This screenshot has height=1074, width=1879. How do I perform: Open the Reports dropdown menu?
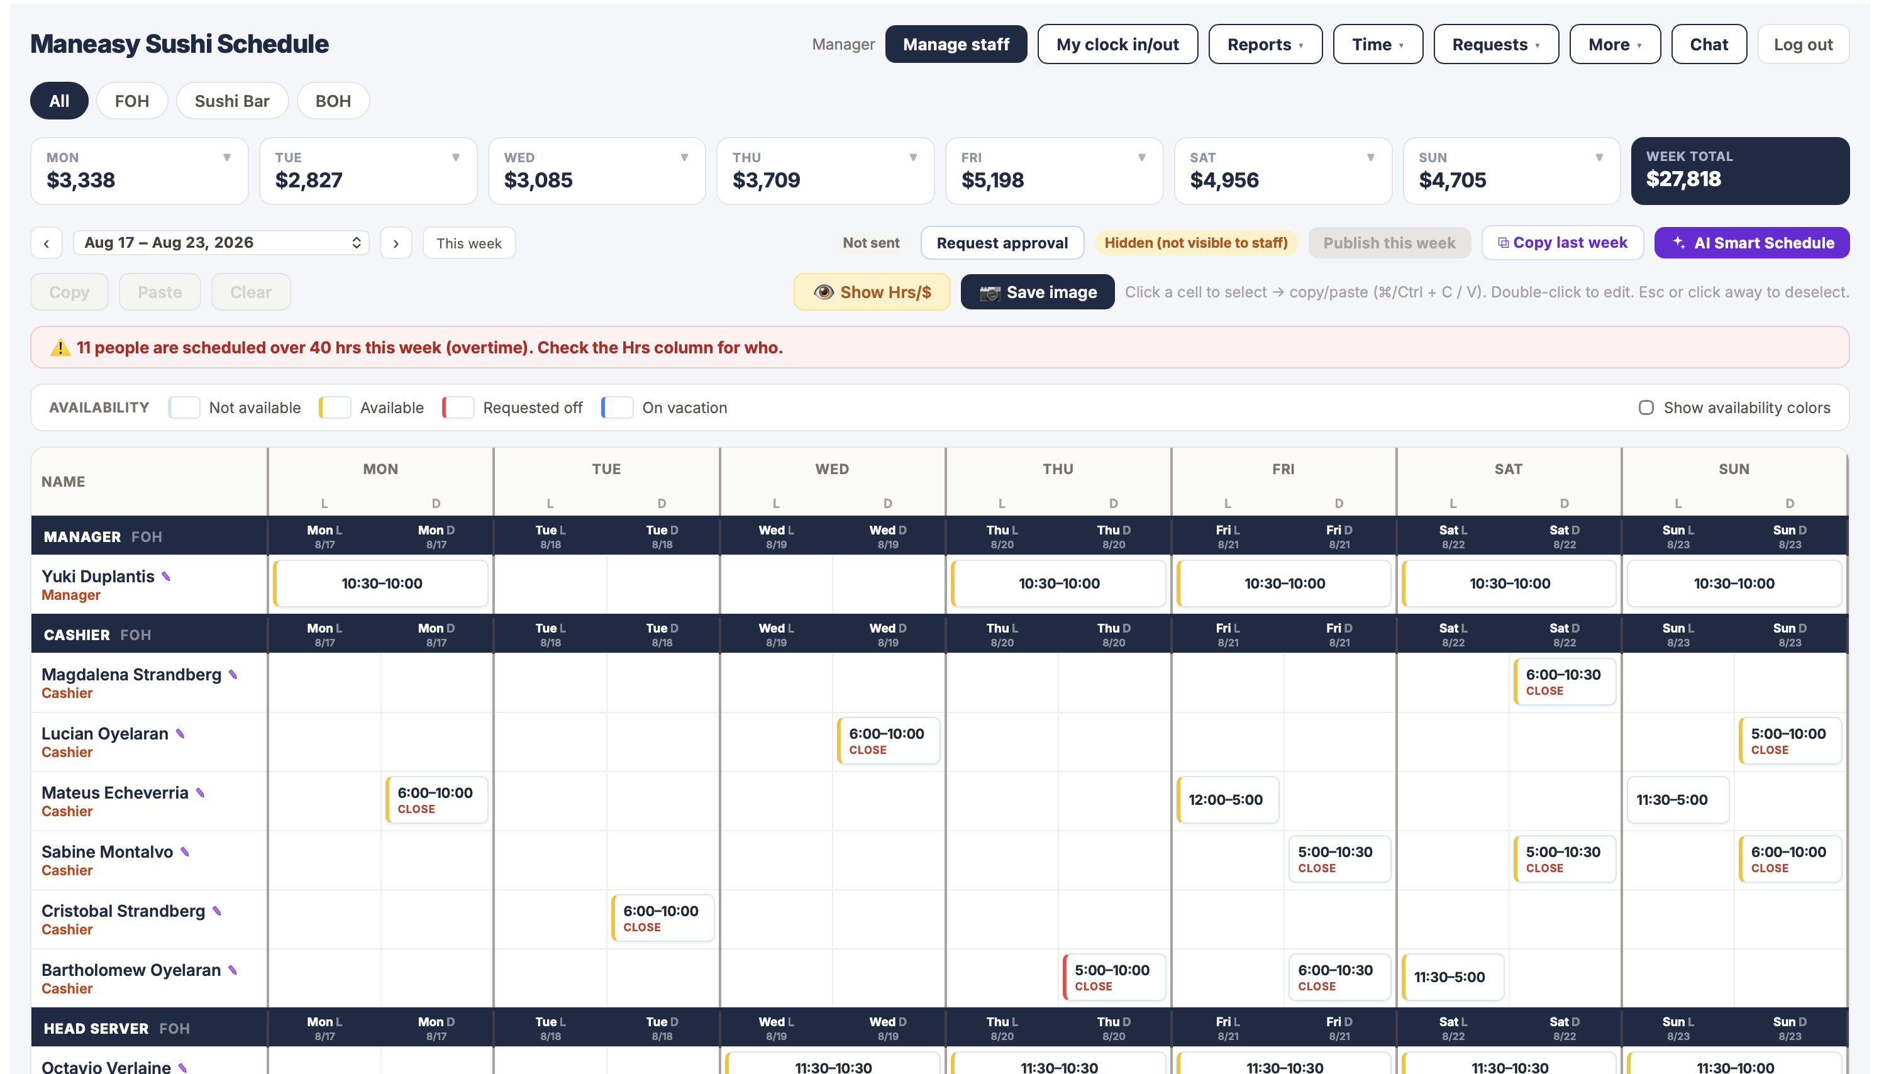pyautogui.click(x=1265, y=44)
